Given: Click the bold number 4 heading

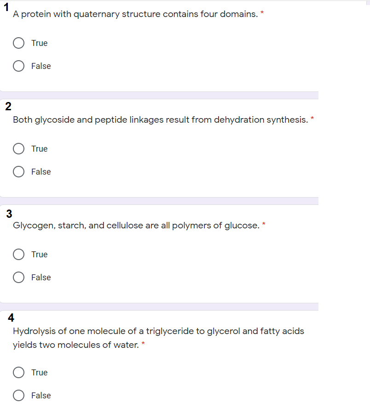Looking at the screenshot, I should (x=10, y=318).
